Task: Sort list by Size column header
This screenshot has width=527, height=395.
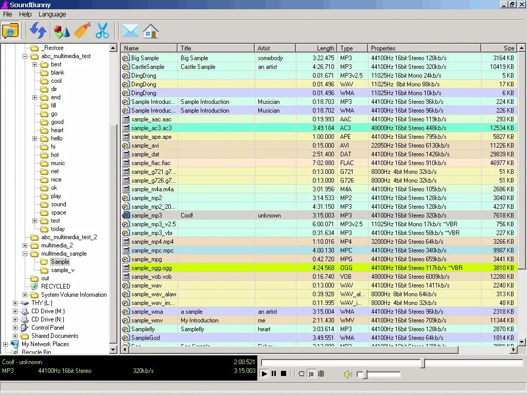Action: (x=499, y=48)
